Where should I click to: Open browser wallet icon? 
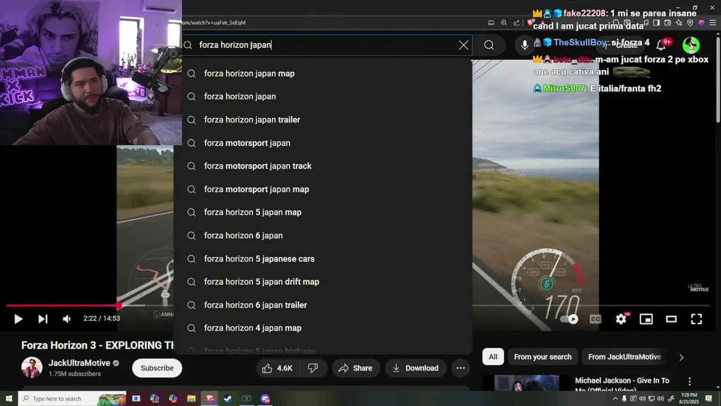tap(667, 23)
